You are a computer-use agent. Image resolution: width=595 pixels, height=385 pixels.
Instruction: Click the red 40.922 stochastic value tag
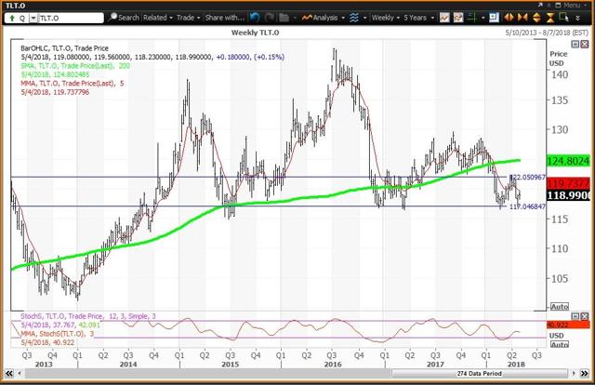click(568, 325)
